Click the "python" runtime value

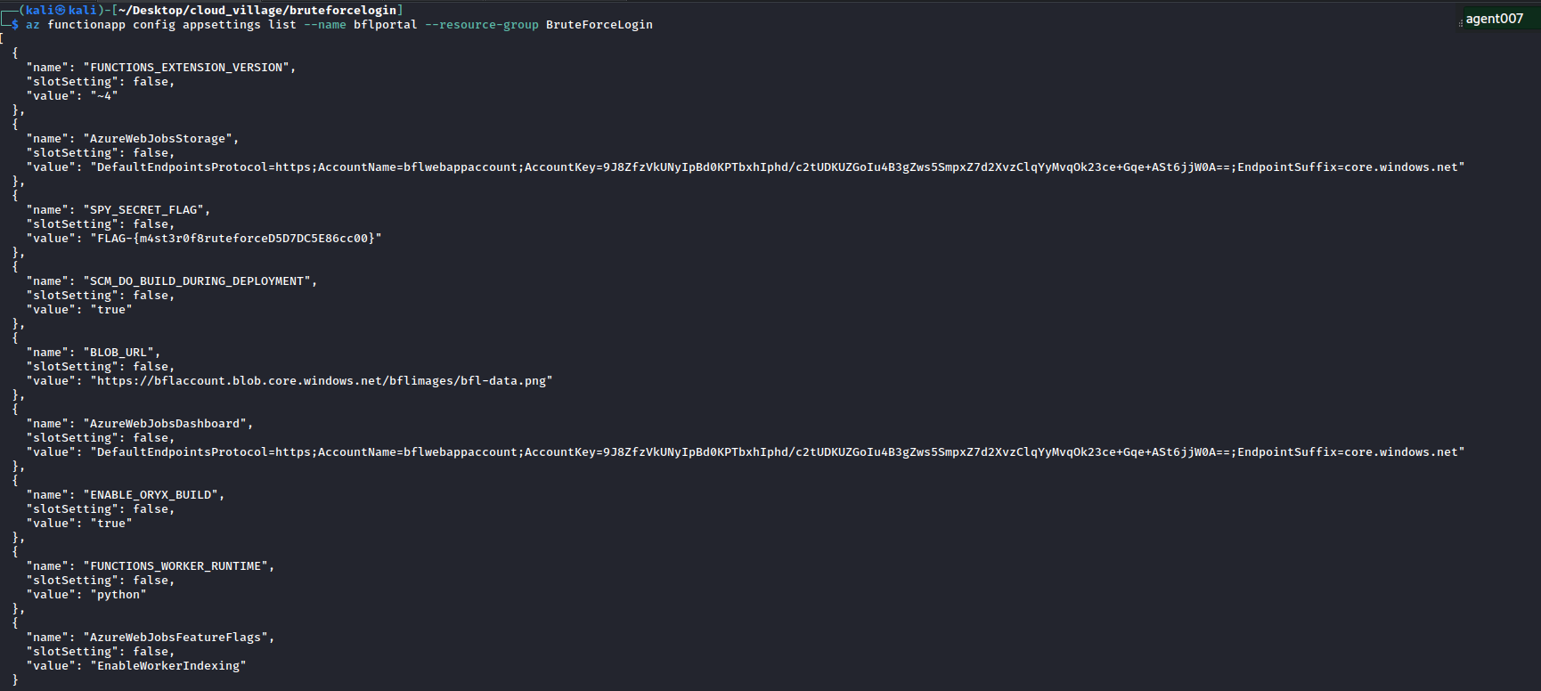[x=118, y=595]
